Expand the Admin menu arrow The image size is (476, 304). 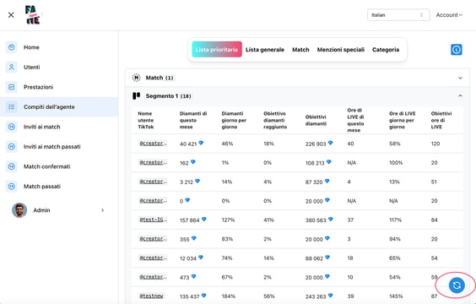[103, 210]
